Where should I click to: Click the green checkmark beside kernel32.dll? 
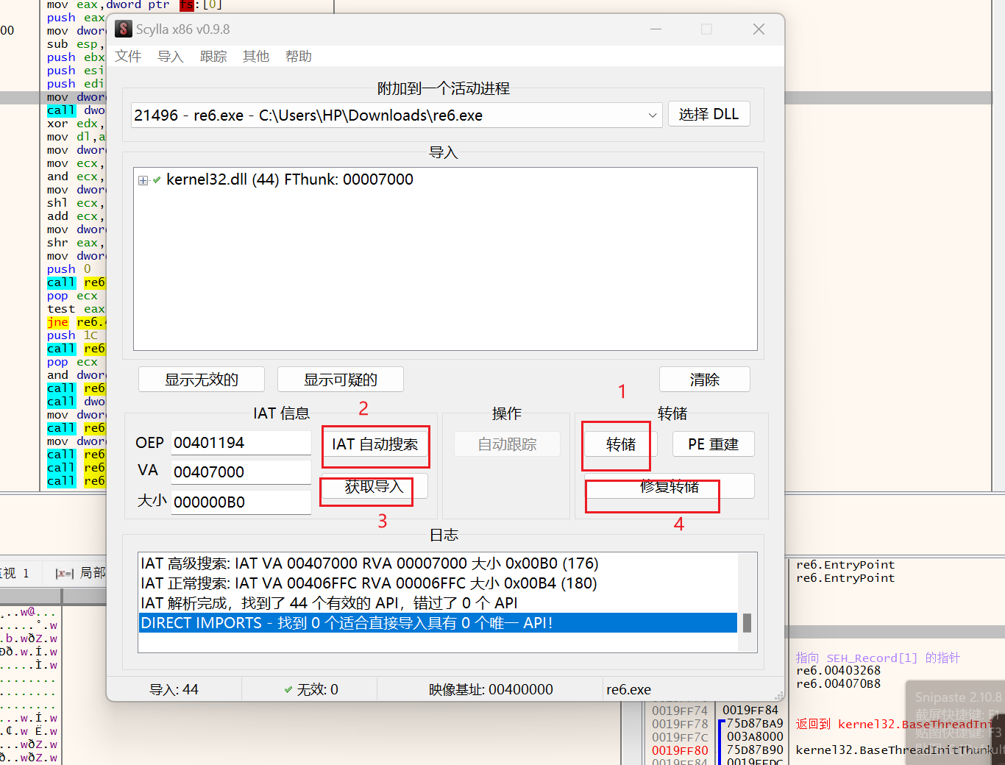tap(157, 180)
